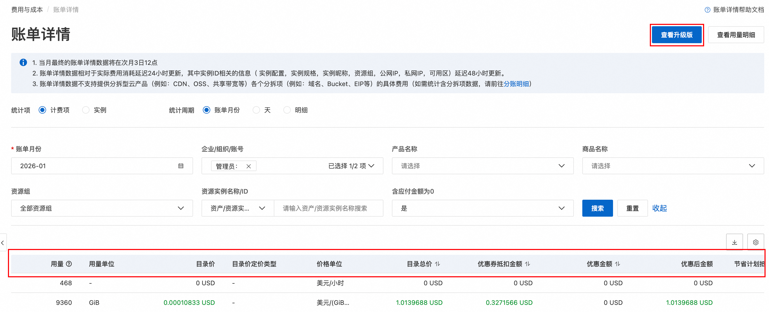Click the blue 搜索 button
This screenshot has height=312, width=769.
tap(597, 208)
